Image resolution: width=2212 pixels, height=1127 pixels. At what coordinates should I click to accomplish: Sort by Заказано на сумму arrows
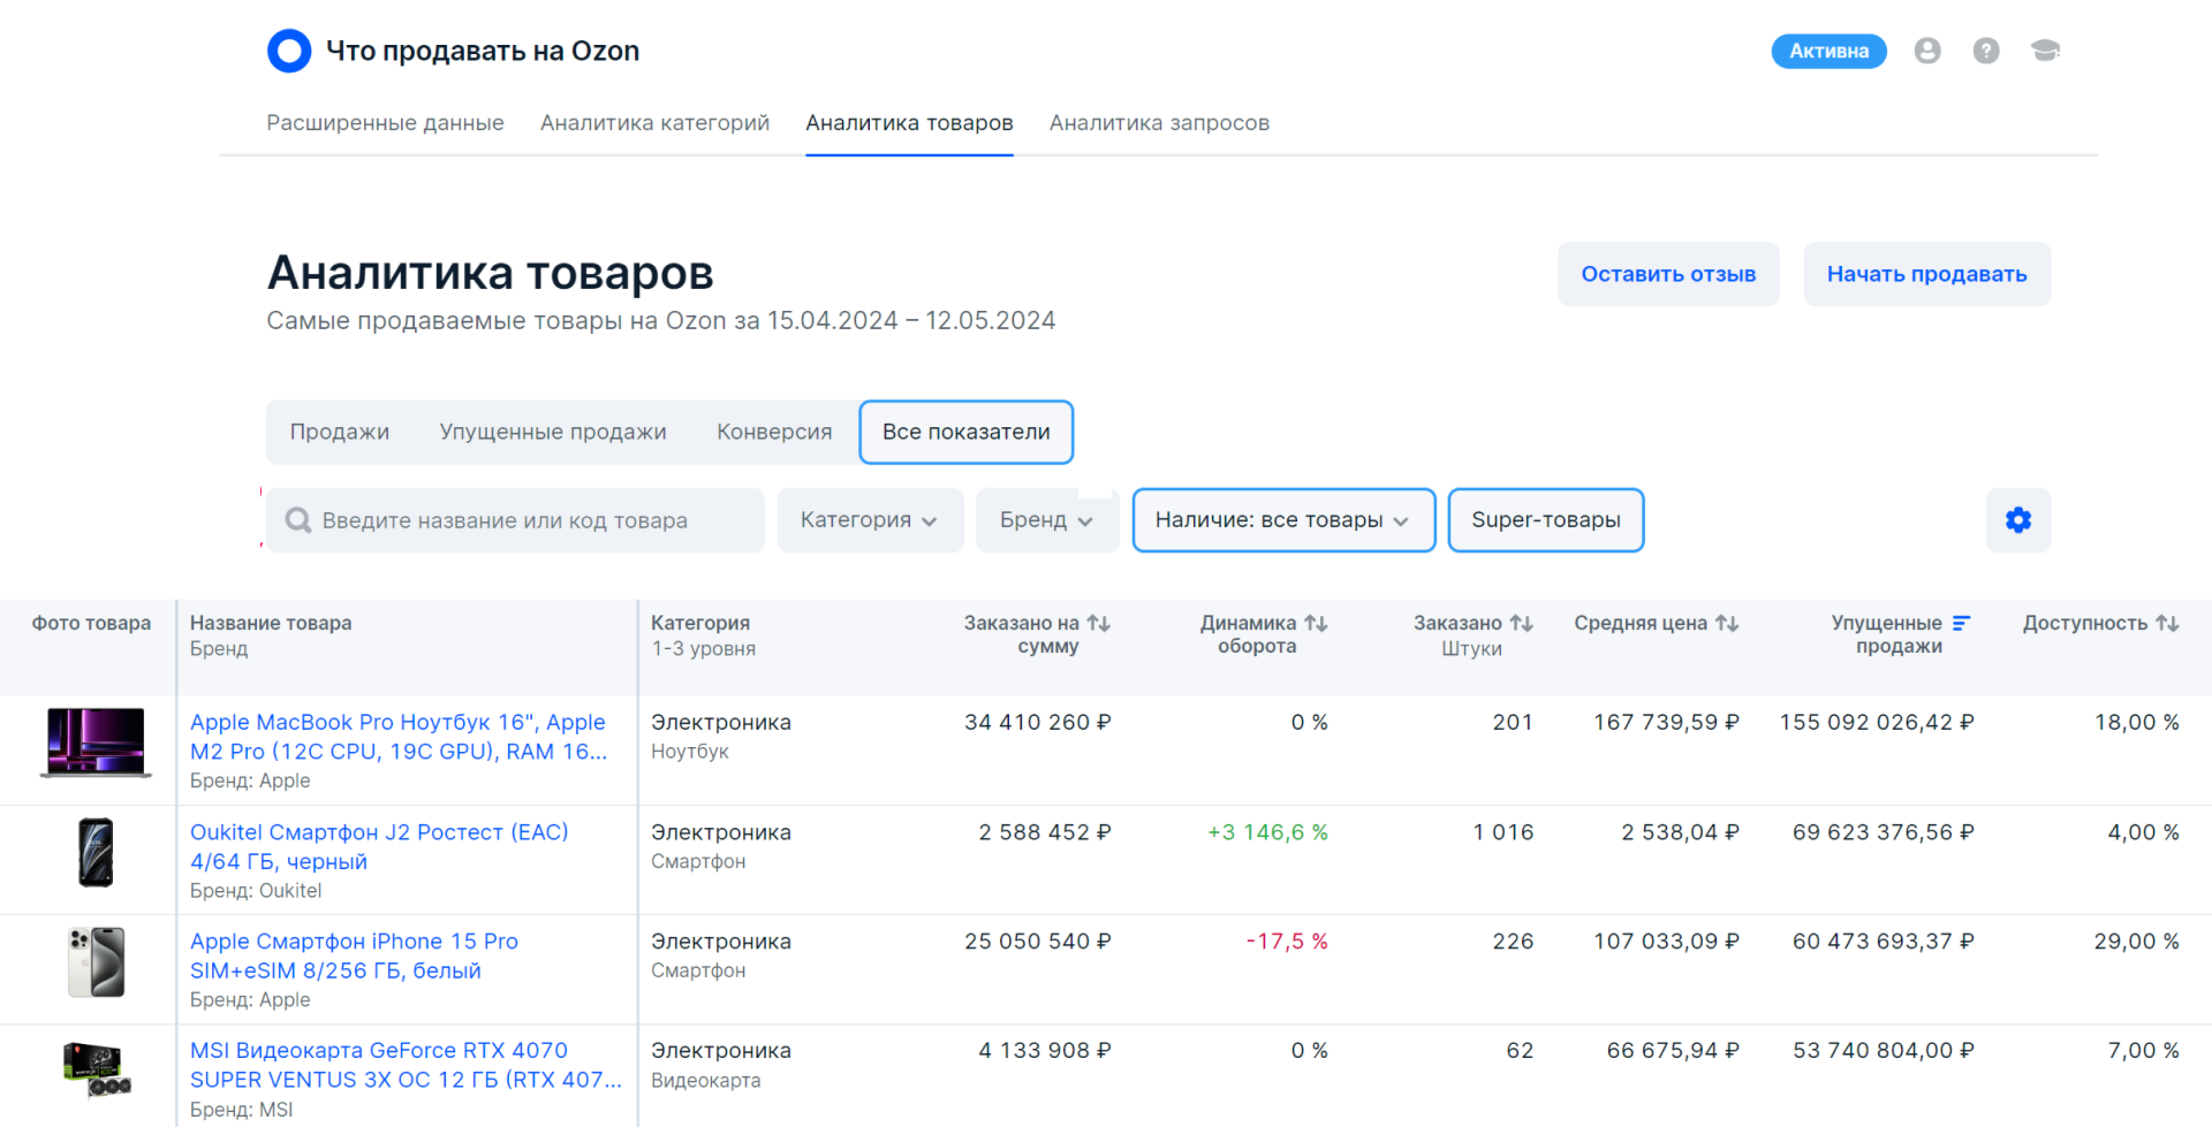[1099, 623]
